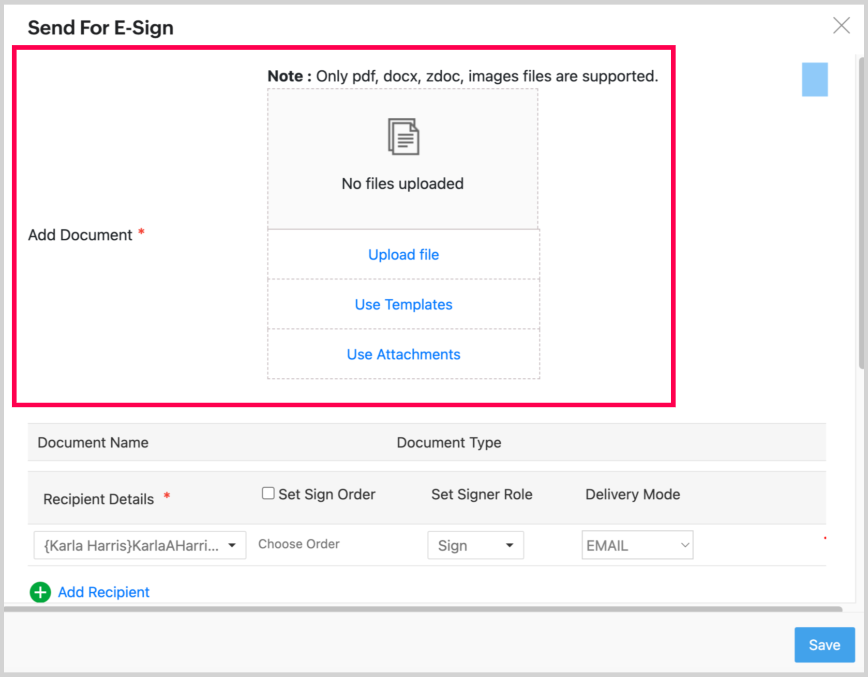The width and height of the screenshot is (868, 677).
Task: Select the Use Attachments option
Action: point(403,354)
